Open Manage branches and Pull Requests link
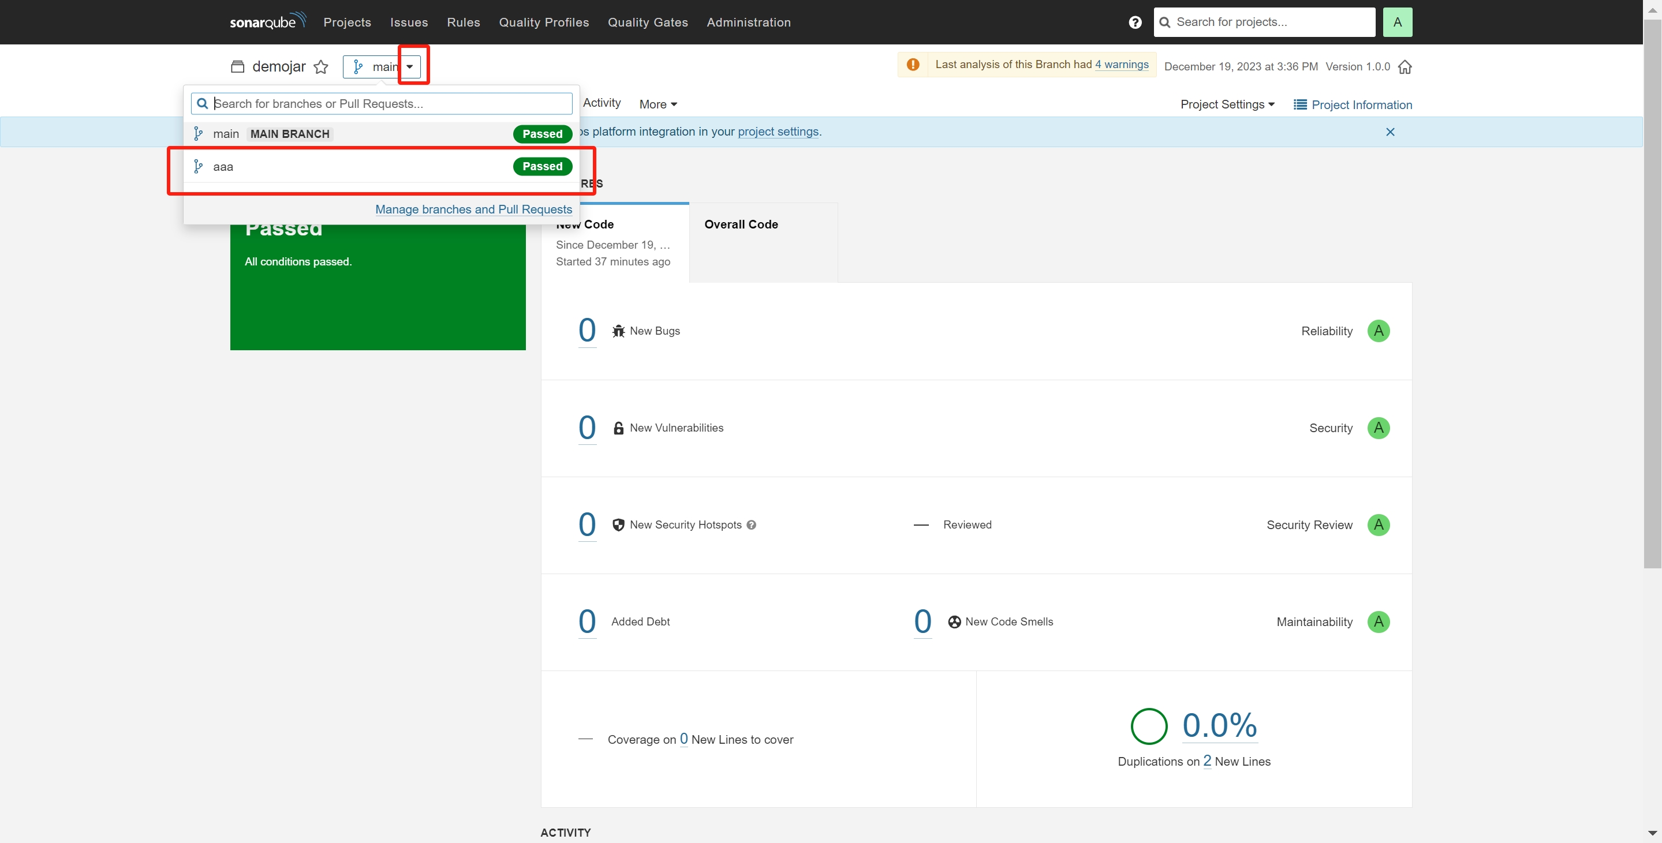Screen dimensions: 1662x843 click(473, 209)
